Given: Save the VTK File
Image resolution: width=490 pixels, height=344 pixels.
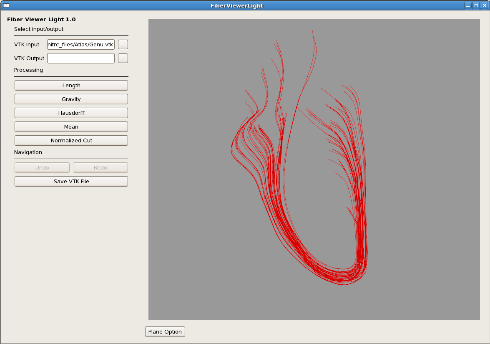Looking at the screenshot, I should tap(71, 181).
